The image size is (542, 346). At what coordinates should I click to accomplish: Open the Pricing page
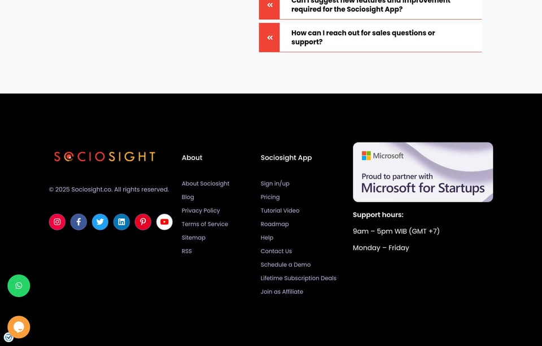point(270,197)
